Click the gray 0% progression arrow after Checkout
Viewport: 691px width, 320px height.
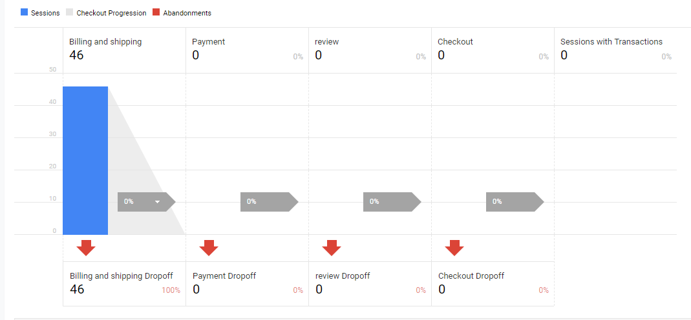pyautogui.click(x=515, y=202)
